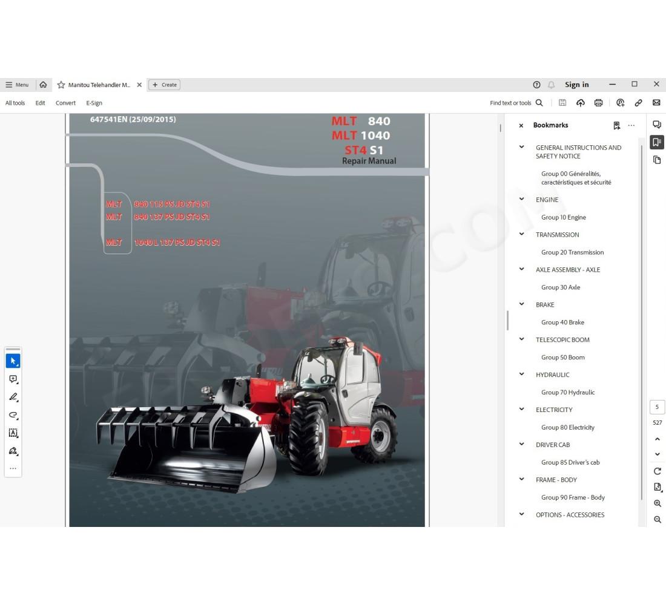
Task: Open Group 10 Engine bookmark
Action: 563,217
